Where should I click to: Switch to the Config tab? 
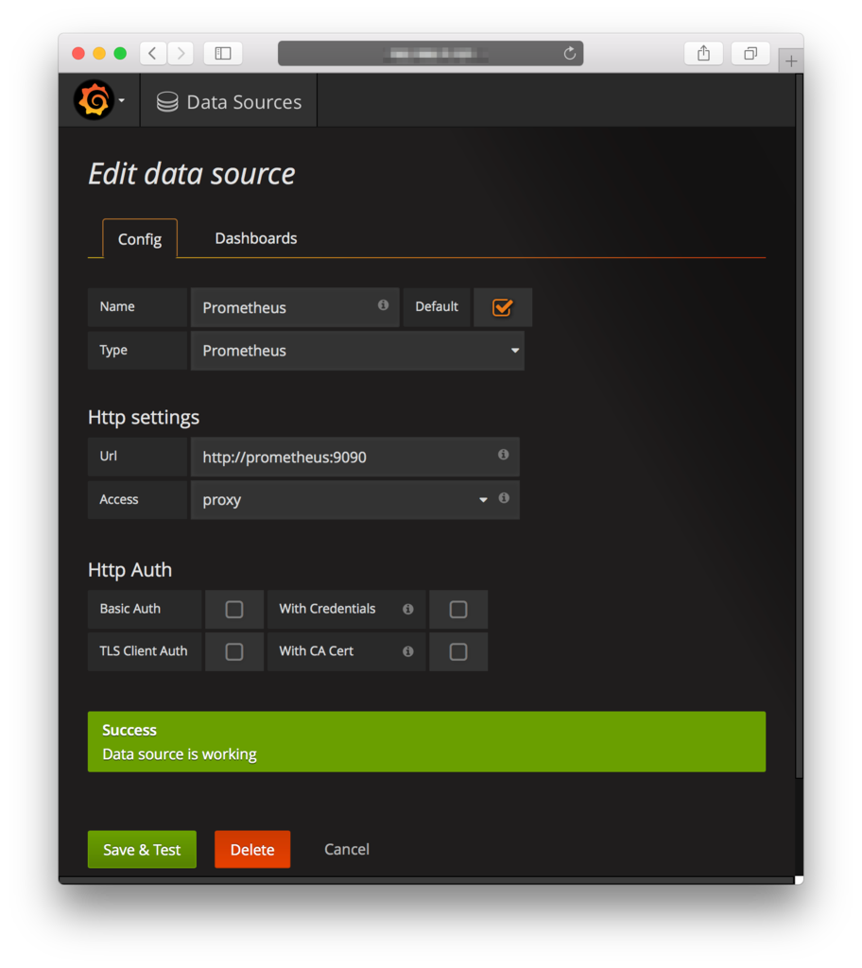[140, 239]
